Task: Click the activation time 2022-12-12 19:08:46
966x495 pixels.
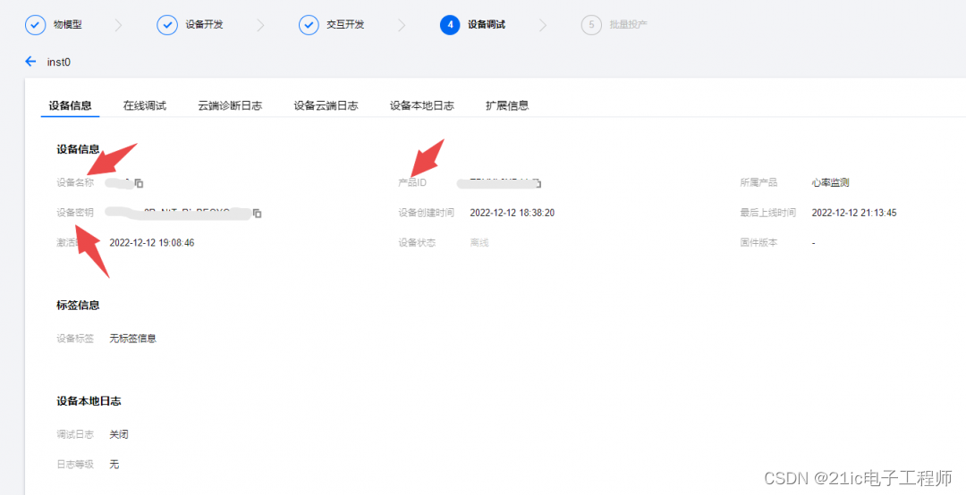Action: (x=151, y=242)
